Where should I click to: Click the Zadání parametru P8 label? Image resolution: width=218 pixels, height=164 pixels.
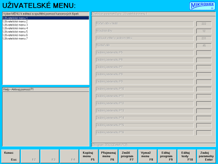pyautogui.click(x=145, y=75)
